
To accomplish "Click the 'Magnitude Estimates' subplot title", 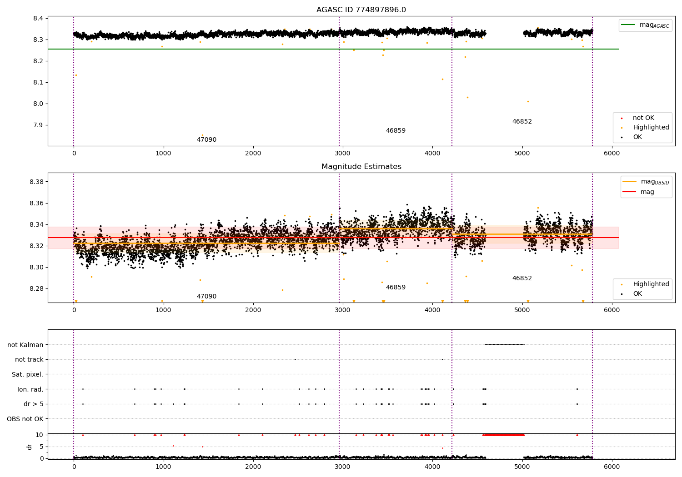I will (x=361, y=167).
